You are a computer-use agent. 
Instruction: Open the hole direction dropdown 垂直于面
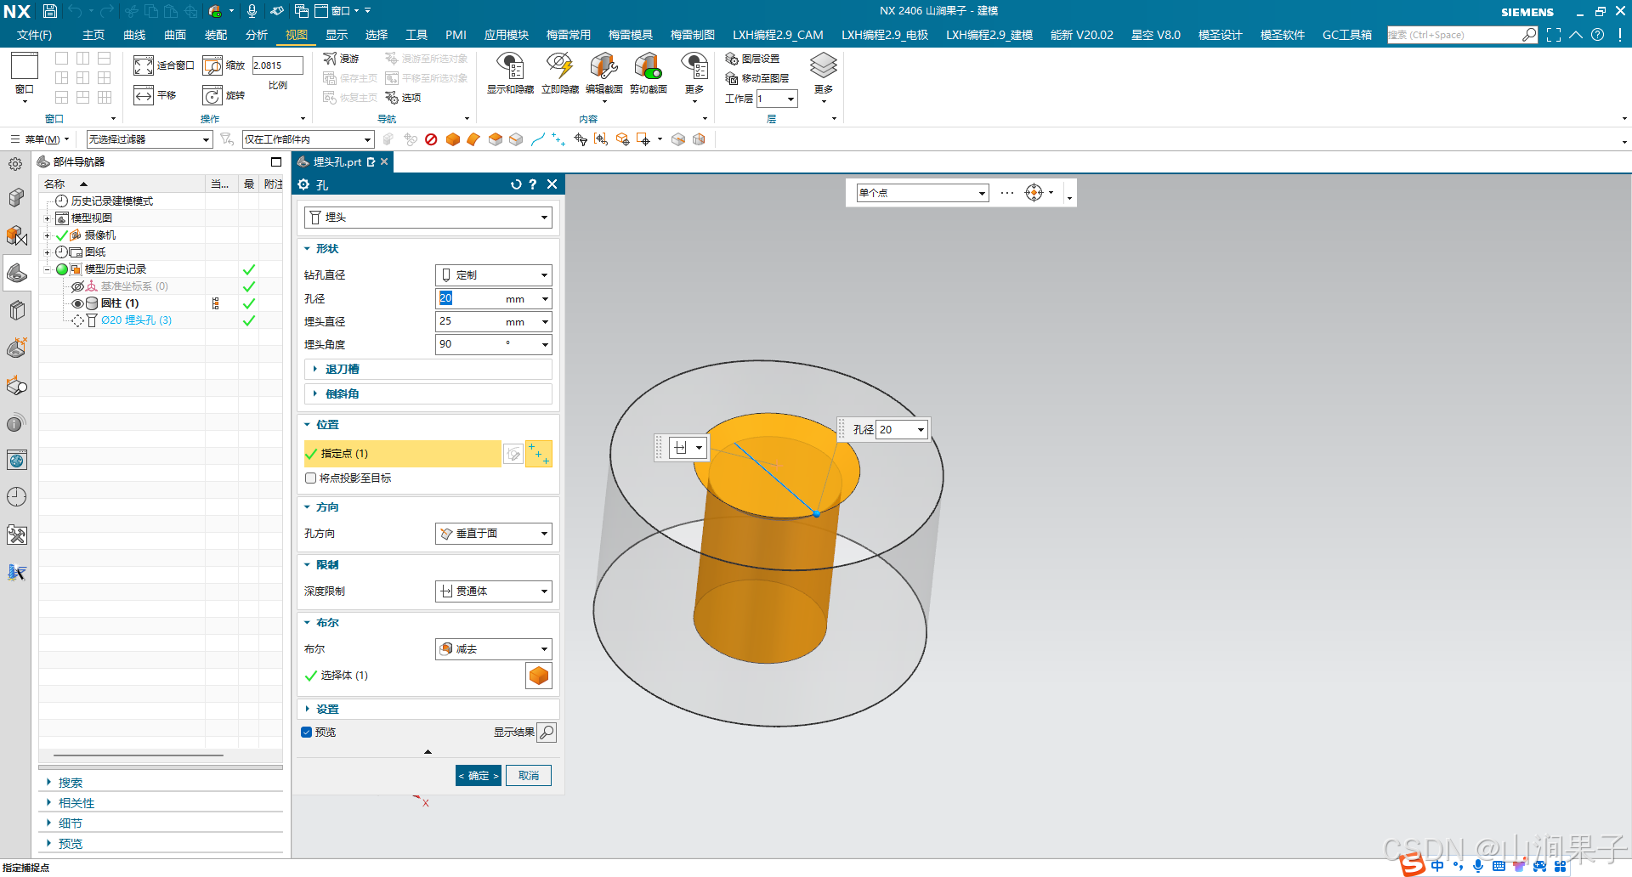[494, 534]
